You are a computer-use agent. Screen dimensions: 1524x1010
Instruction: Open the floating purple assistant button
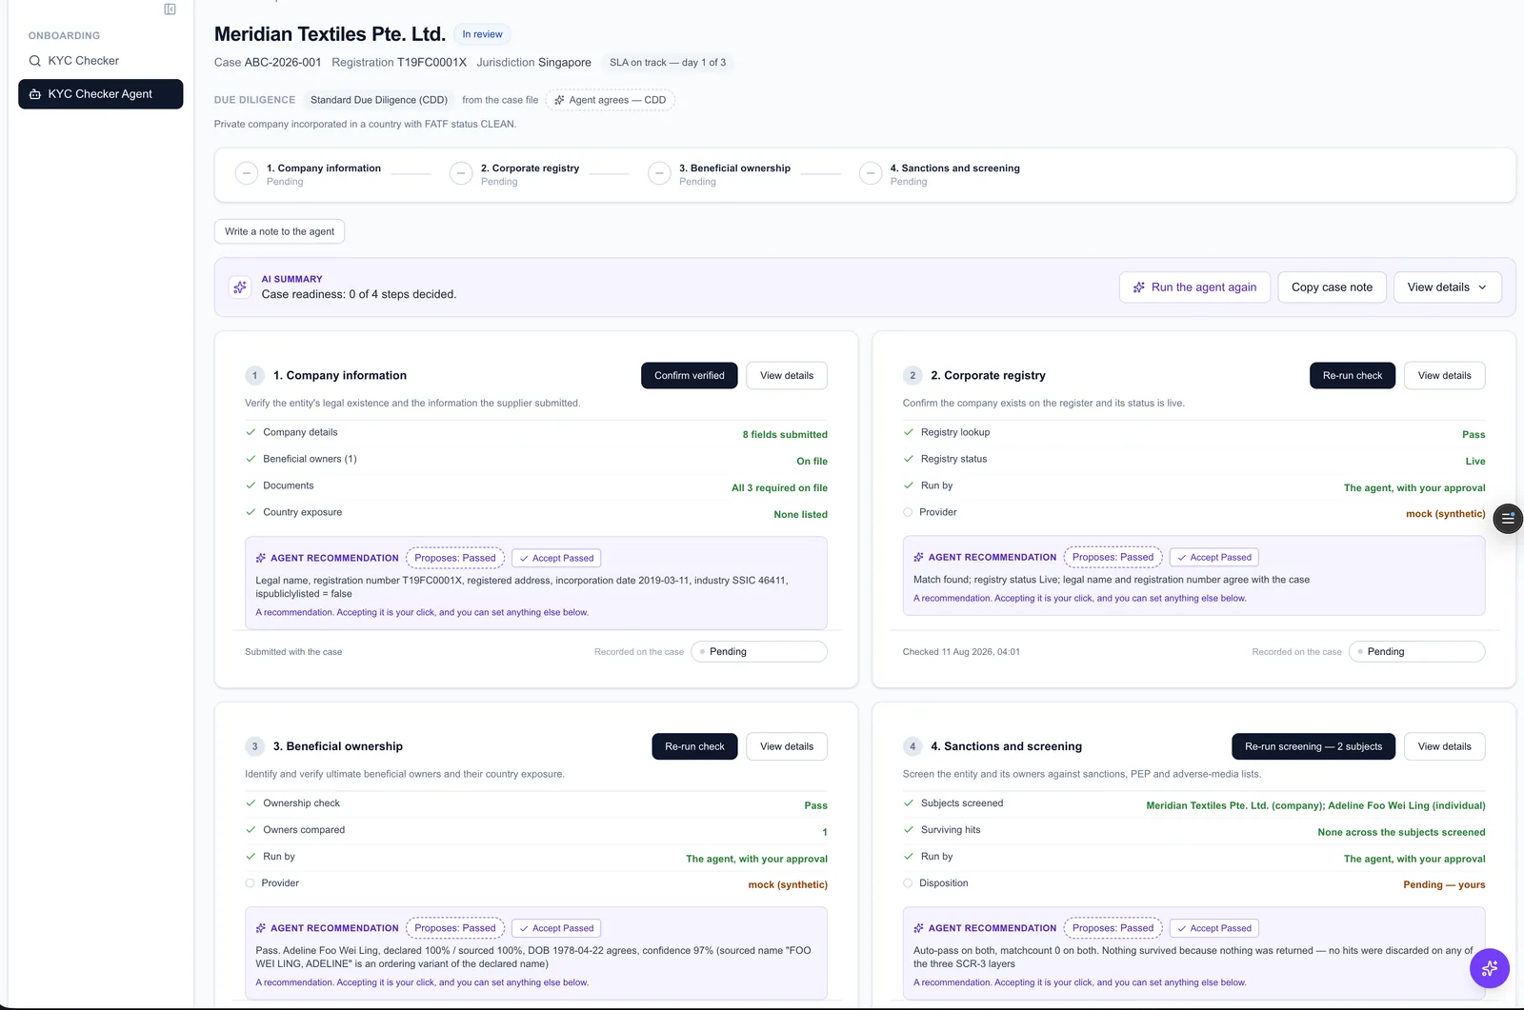pyautogui.click(x=1490, y=969)
